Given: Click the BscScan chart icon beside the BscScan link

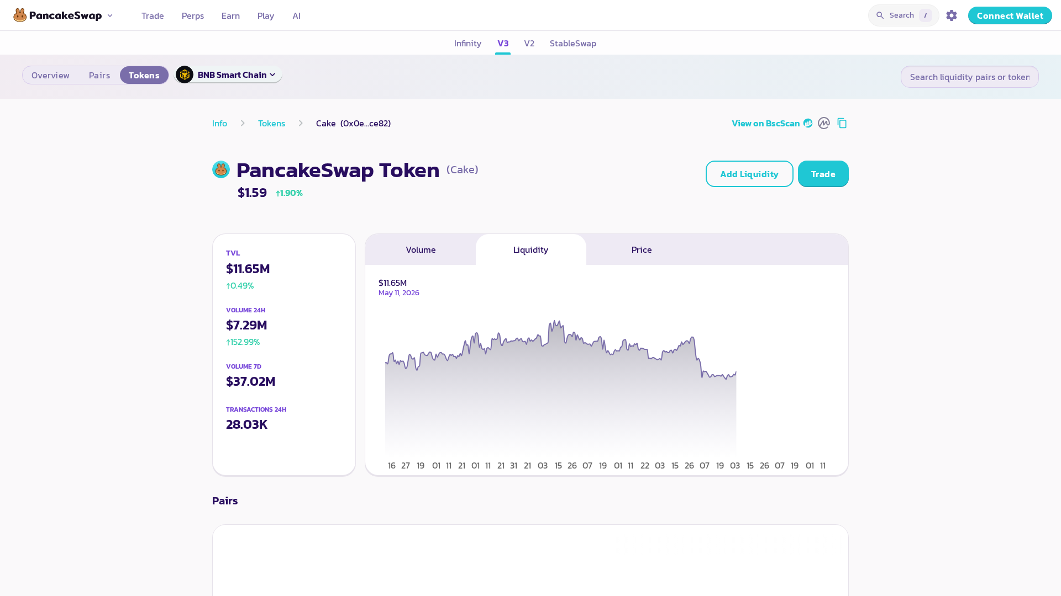Looking at the screenshot, I should point(808,123).
